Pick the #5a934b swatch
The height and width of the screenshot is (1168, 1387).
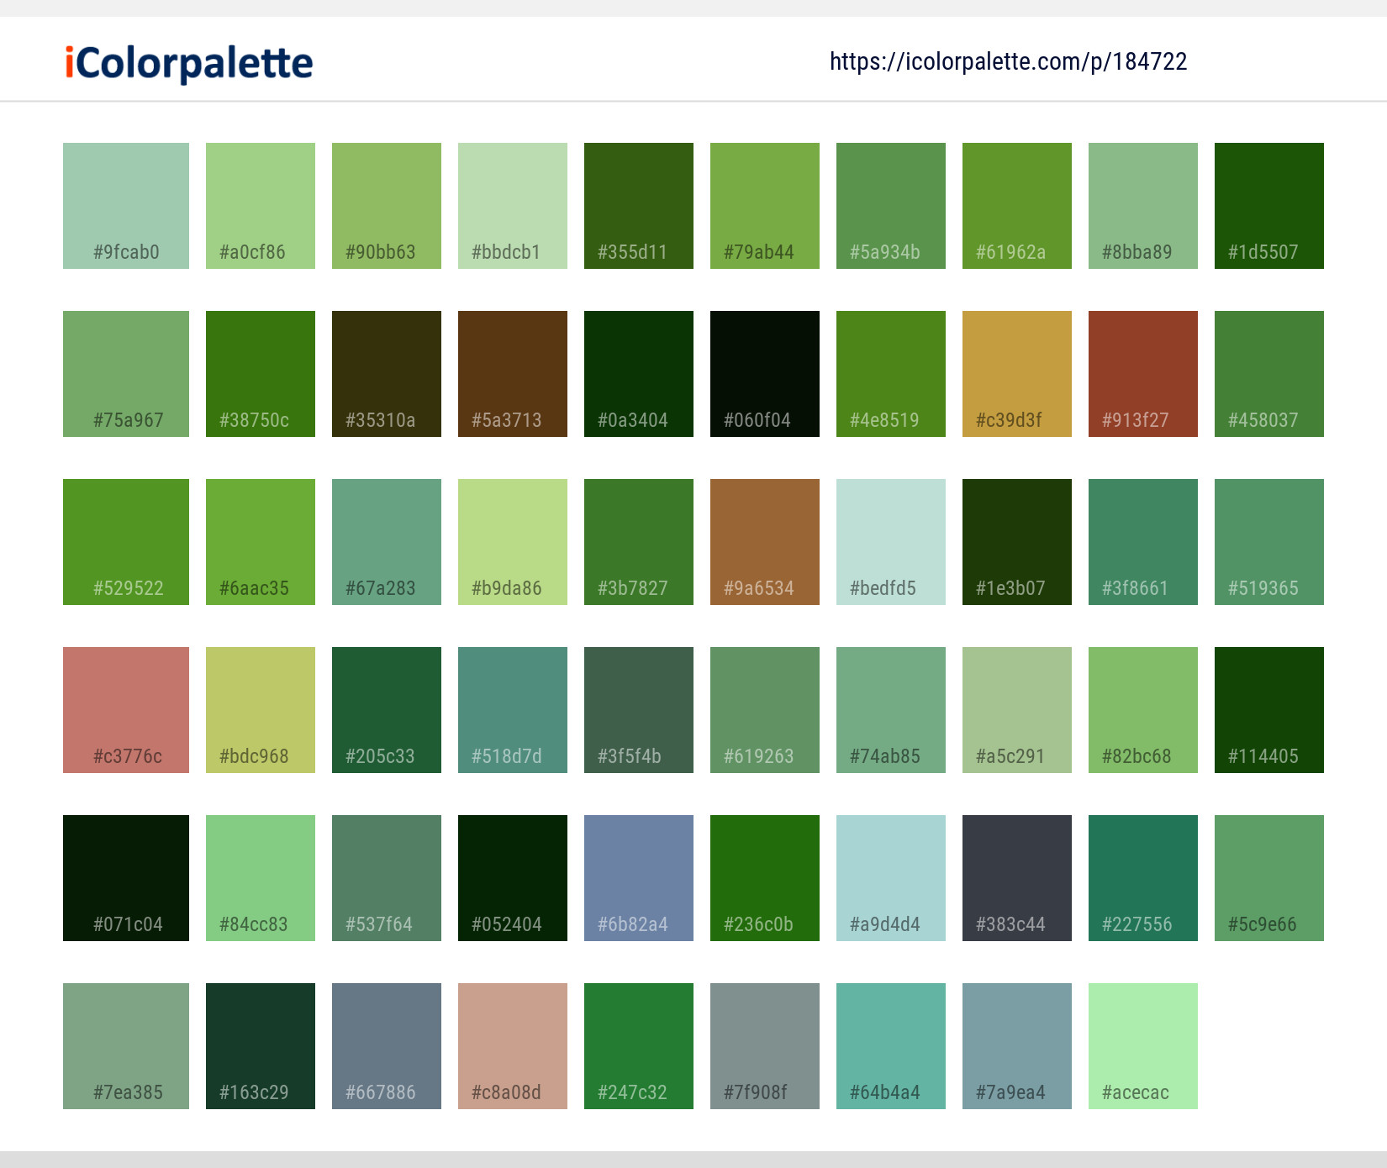(x=891, y=206)
